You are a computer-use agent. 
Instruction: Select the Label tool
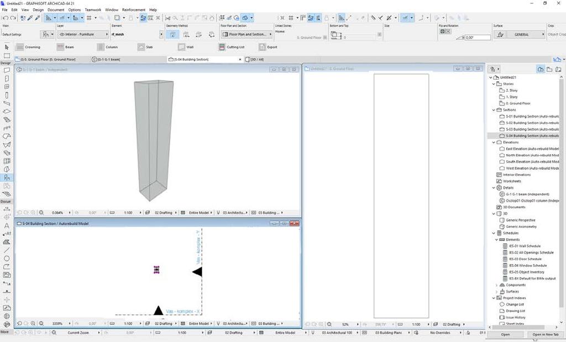click(x=7, y=234)
